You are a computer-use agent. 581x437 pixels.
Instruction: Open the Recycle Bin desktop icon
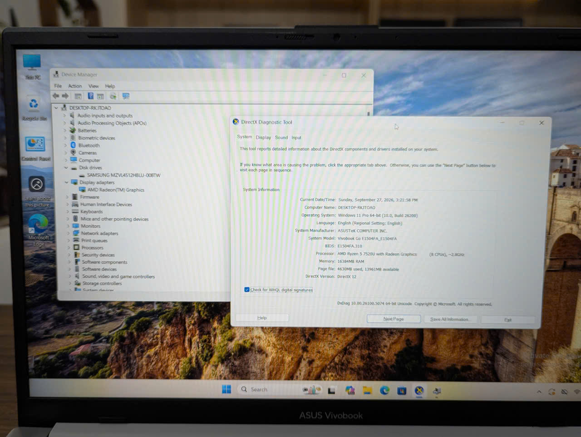[x=34, y=108]
